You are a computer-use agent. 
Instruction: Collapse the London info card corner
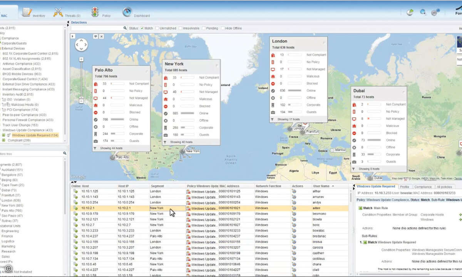tap(324, 42)
